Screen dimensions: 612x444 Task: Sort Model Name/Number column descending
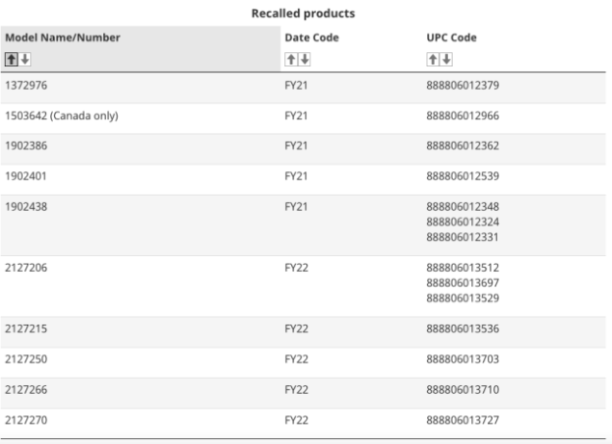point(25,60)
